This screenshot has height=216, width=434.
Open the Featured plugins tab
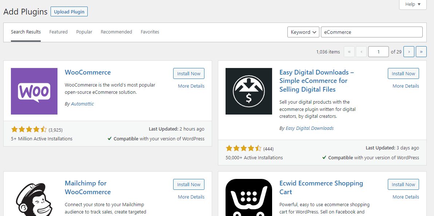pyautogui.click(x=59, y=32)
